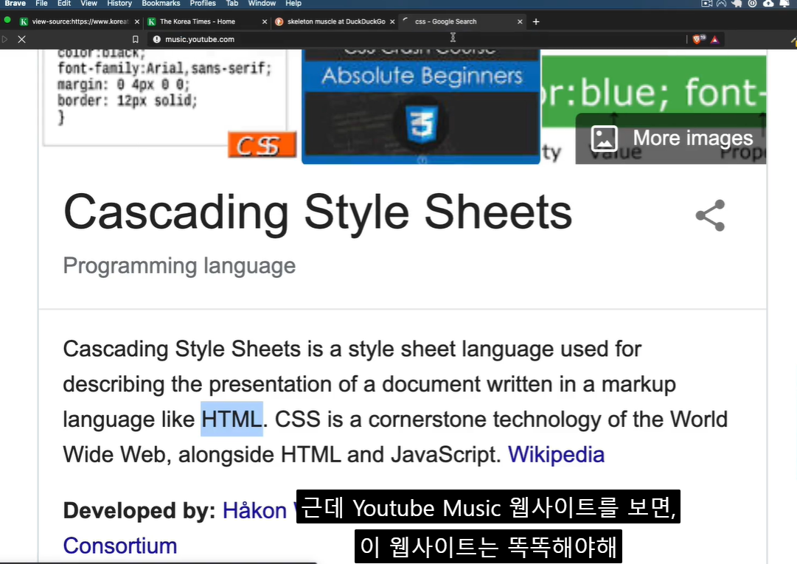Image resolution: width=797 pixels, height=564 pixels.
Task: Click the Cascading Style Sheets heading
Action: coord(318,212)
